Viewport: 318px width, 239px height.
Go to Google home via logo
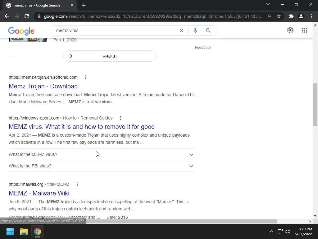21,31
